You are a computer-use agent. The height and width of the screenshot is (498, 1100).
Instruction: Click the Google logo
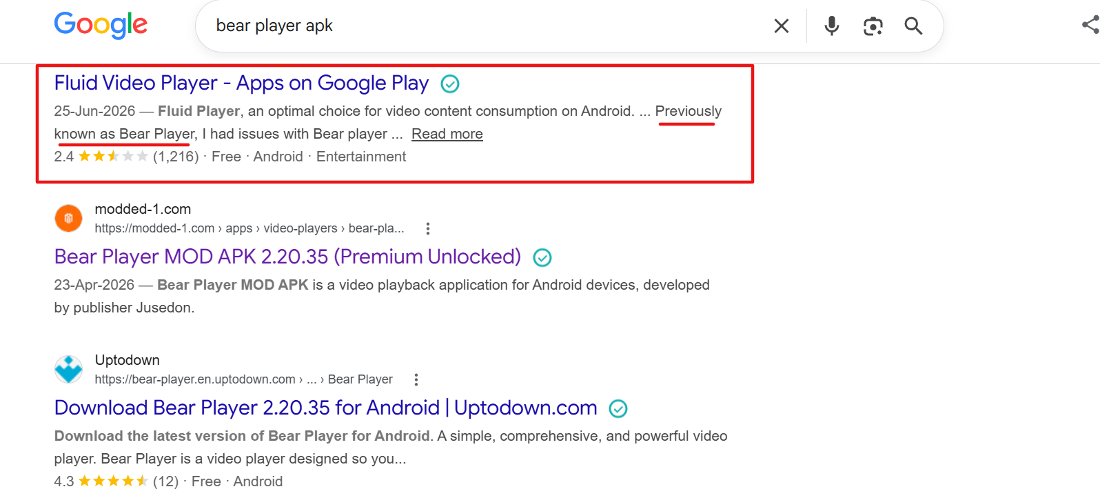pos(101,26)
